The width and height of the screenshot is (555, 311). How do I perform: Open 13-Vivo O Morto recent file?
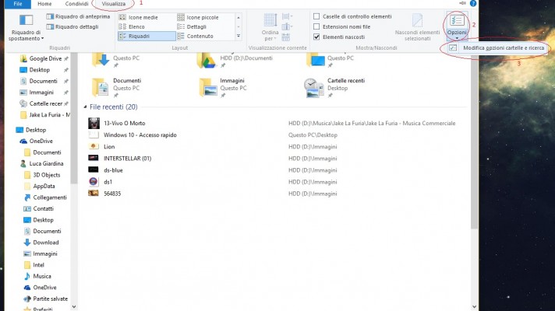point(124,123)
